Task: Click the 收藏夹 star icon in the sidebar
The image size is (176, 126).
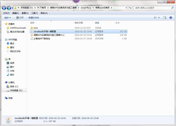Action: 6,24
